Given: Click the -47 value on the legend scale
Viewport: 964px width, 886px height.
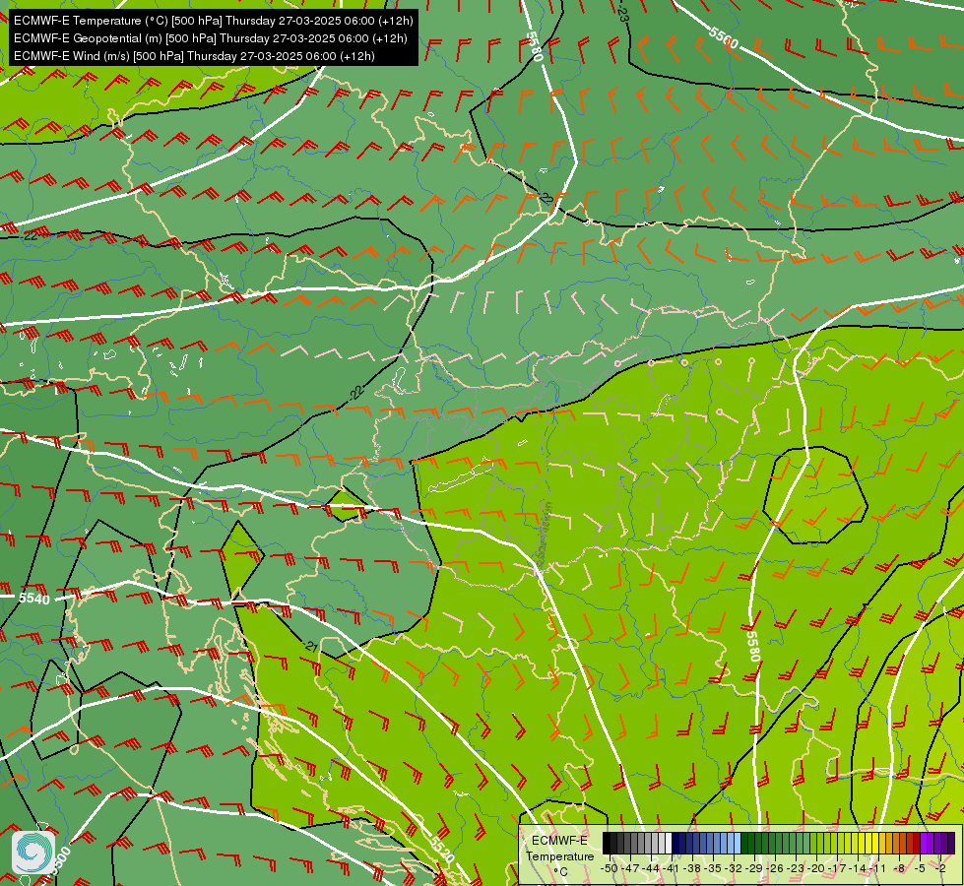Looking at the screenshot, I should (x=629, y=868).
